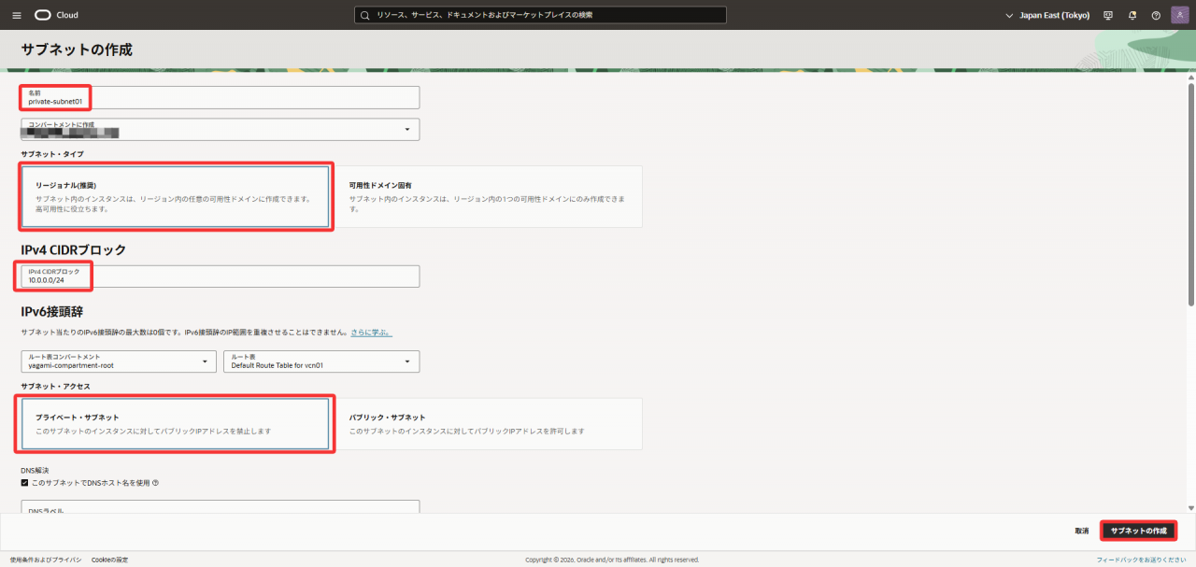Open the Default Route Table for vcn01 dropdown
Viewport: 1196px width, 567px height.
tap(321, 361)
